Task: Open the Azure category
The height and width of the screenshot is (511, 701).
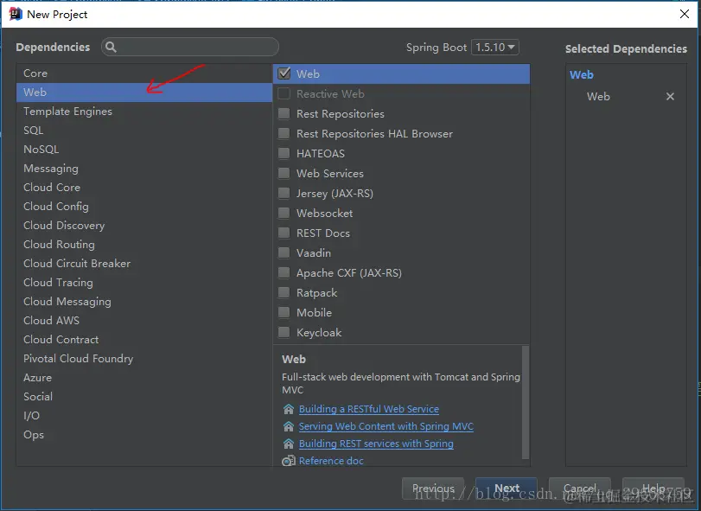Action: 144,377
